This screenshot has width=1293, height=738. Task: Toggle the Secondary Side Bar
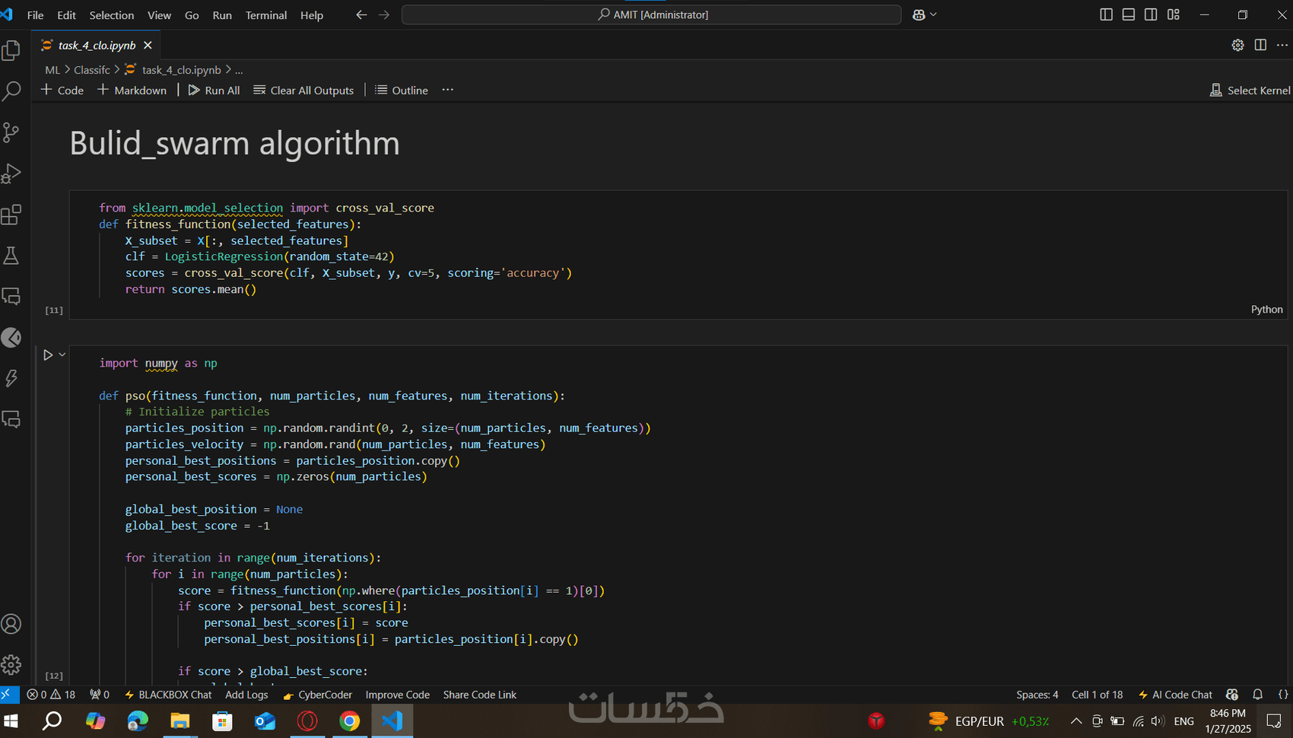[1151, 14]
